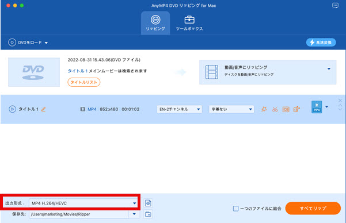Move タイトル1 up with arrow
This screenshot has height=223, width=346.
(x=340, y=106)
